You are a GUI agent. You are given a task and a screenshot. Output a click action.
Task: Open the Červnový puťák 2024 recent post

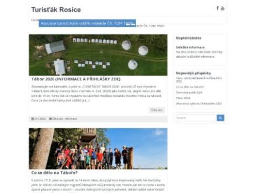(x=189, y=93)
